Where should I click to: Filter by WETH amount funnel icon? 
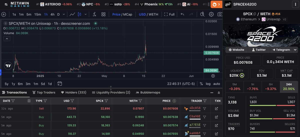(x=140, y=101)
